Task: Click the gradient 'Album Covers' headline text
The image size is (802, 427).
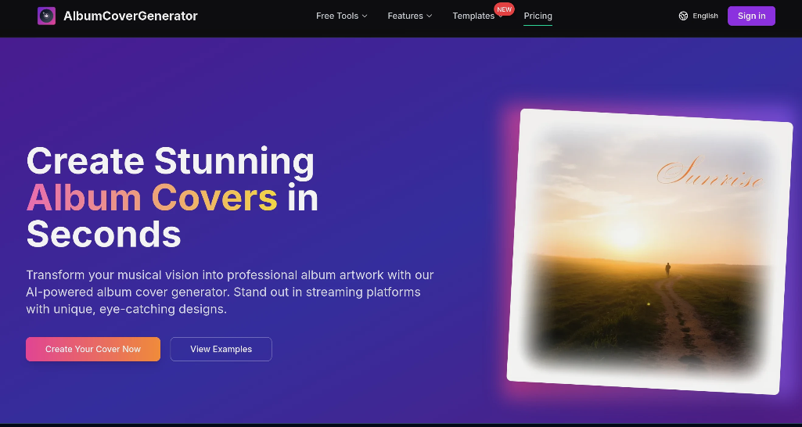Action: [x=152, y=198]
